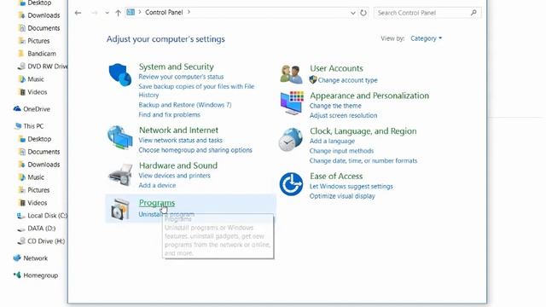Click Save backup copies with File History
546x307 pixels.
[x=196, y=90]
